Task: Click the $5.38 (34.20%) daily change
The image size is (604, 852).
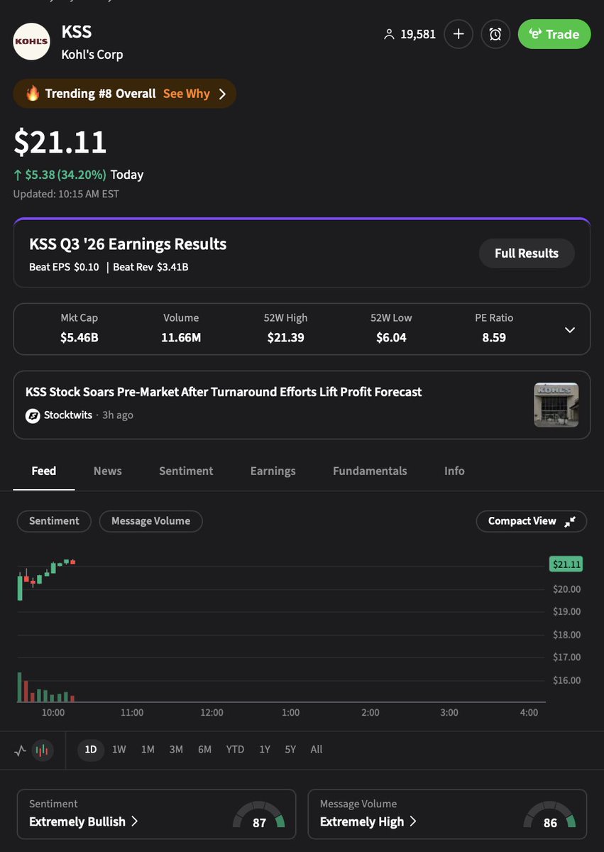Action: tap(60, 175)
